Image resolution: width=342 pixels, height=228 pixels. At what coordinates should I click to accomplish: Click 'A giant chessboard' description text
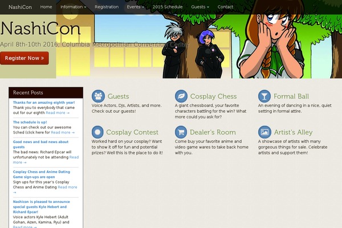coord(210,111)
